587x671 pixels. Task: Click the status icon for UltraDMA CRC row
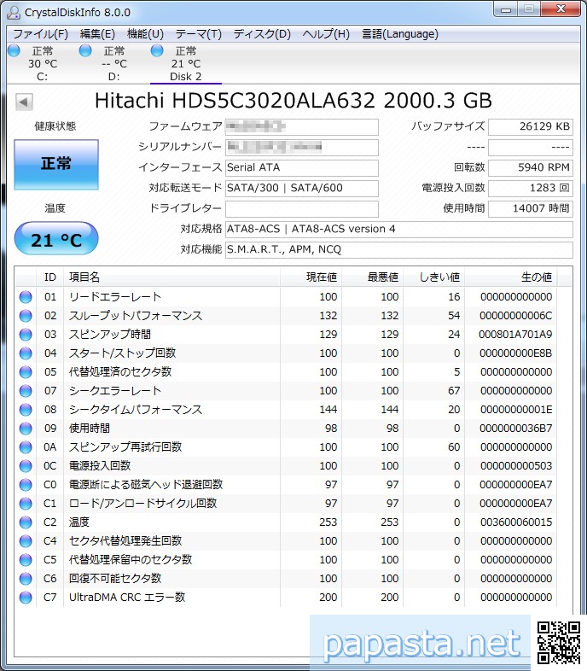pos(26,598)
